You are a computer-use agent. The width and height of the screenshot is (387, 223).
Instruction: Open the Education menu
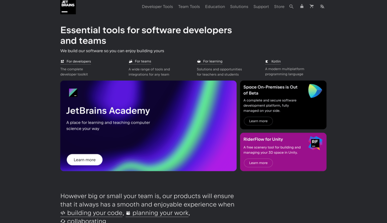click(x=215, y=6)
